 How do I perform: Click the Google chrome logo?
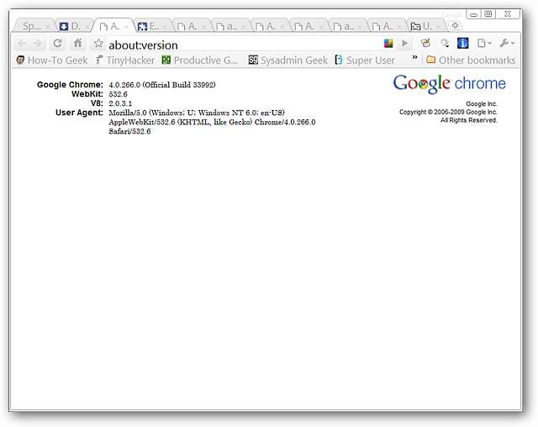click(449, 84)
